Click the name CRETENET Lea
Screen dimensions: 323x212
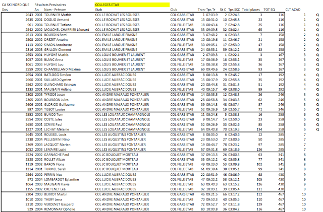click(55, 189)
